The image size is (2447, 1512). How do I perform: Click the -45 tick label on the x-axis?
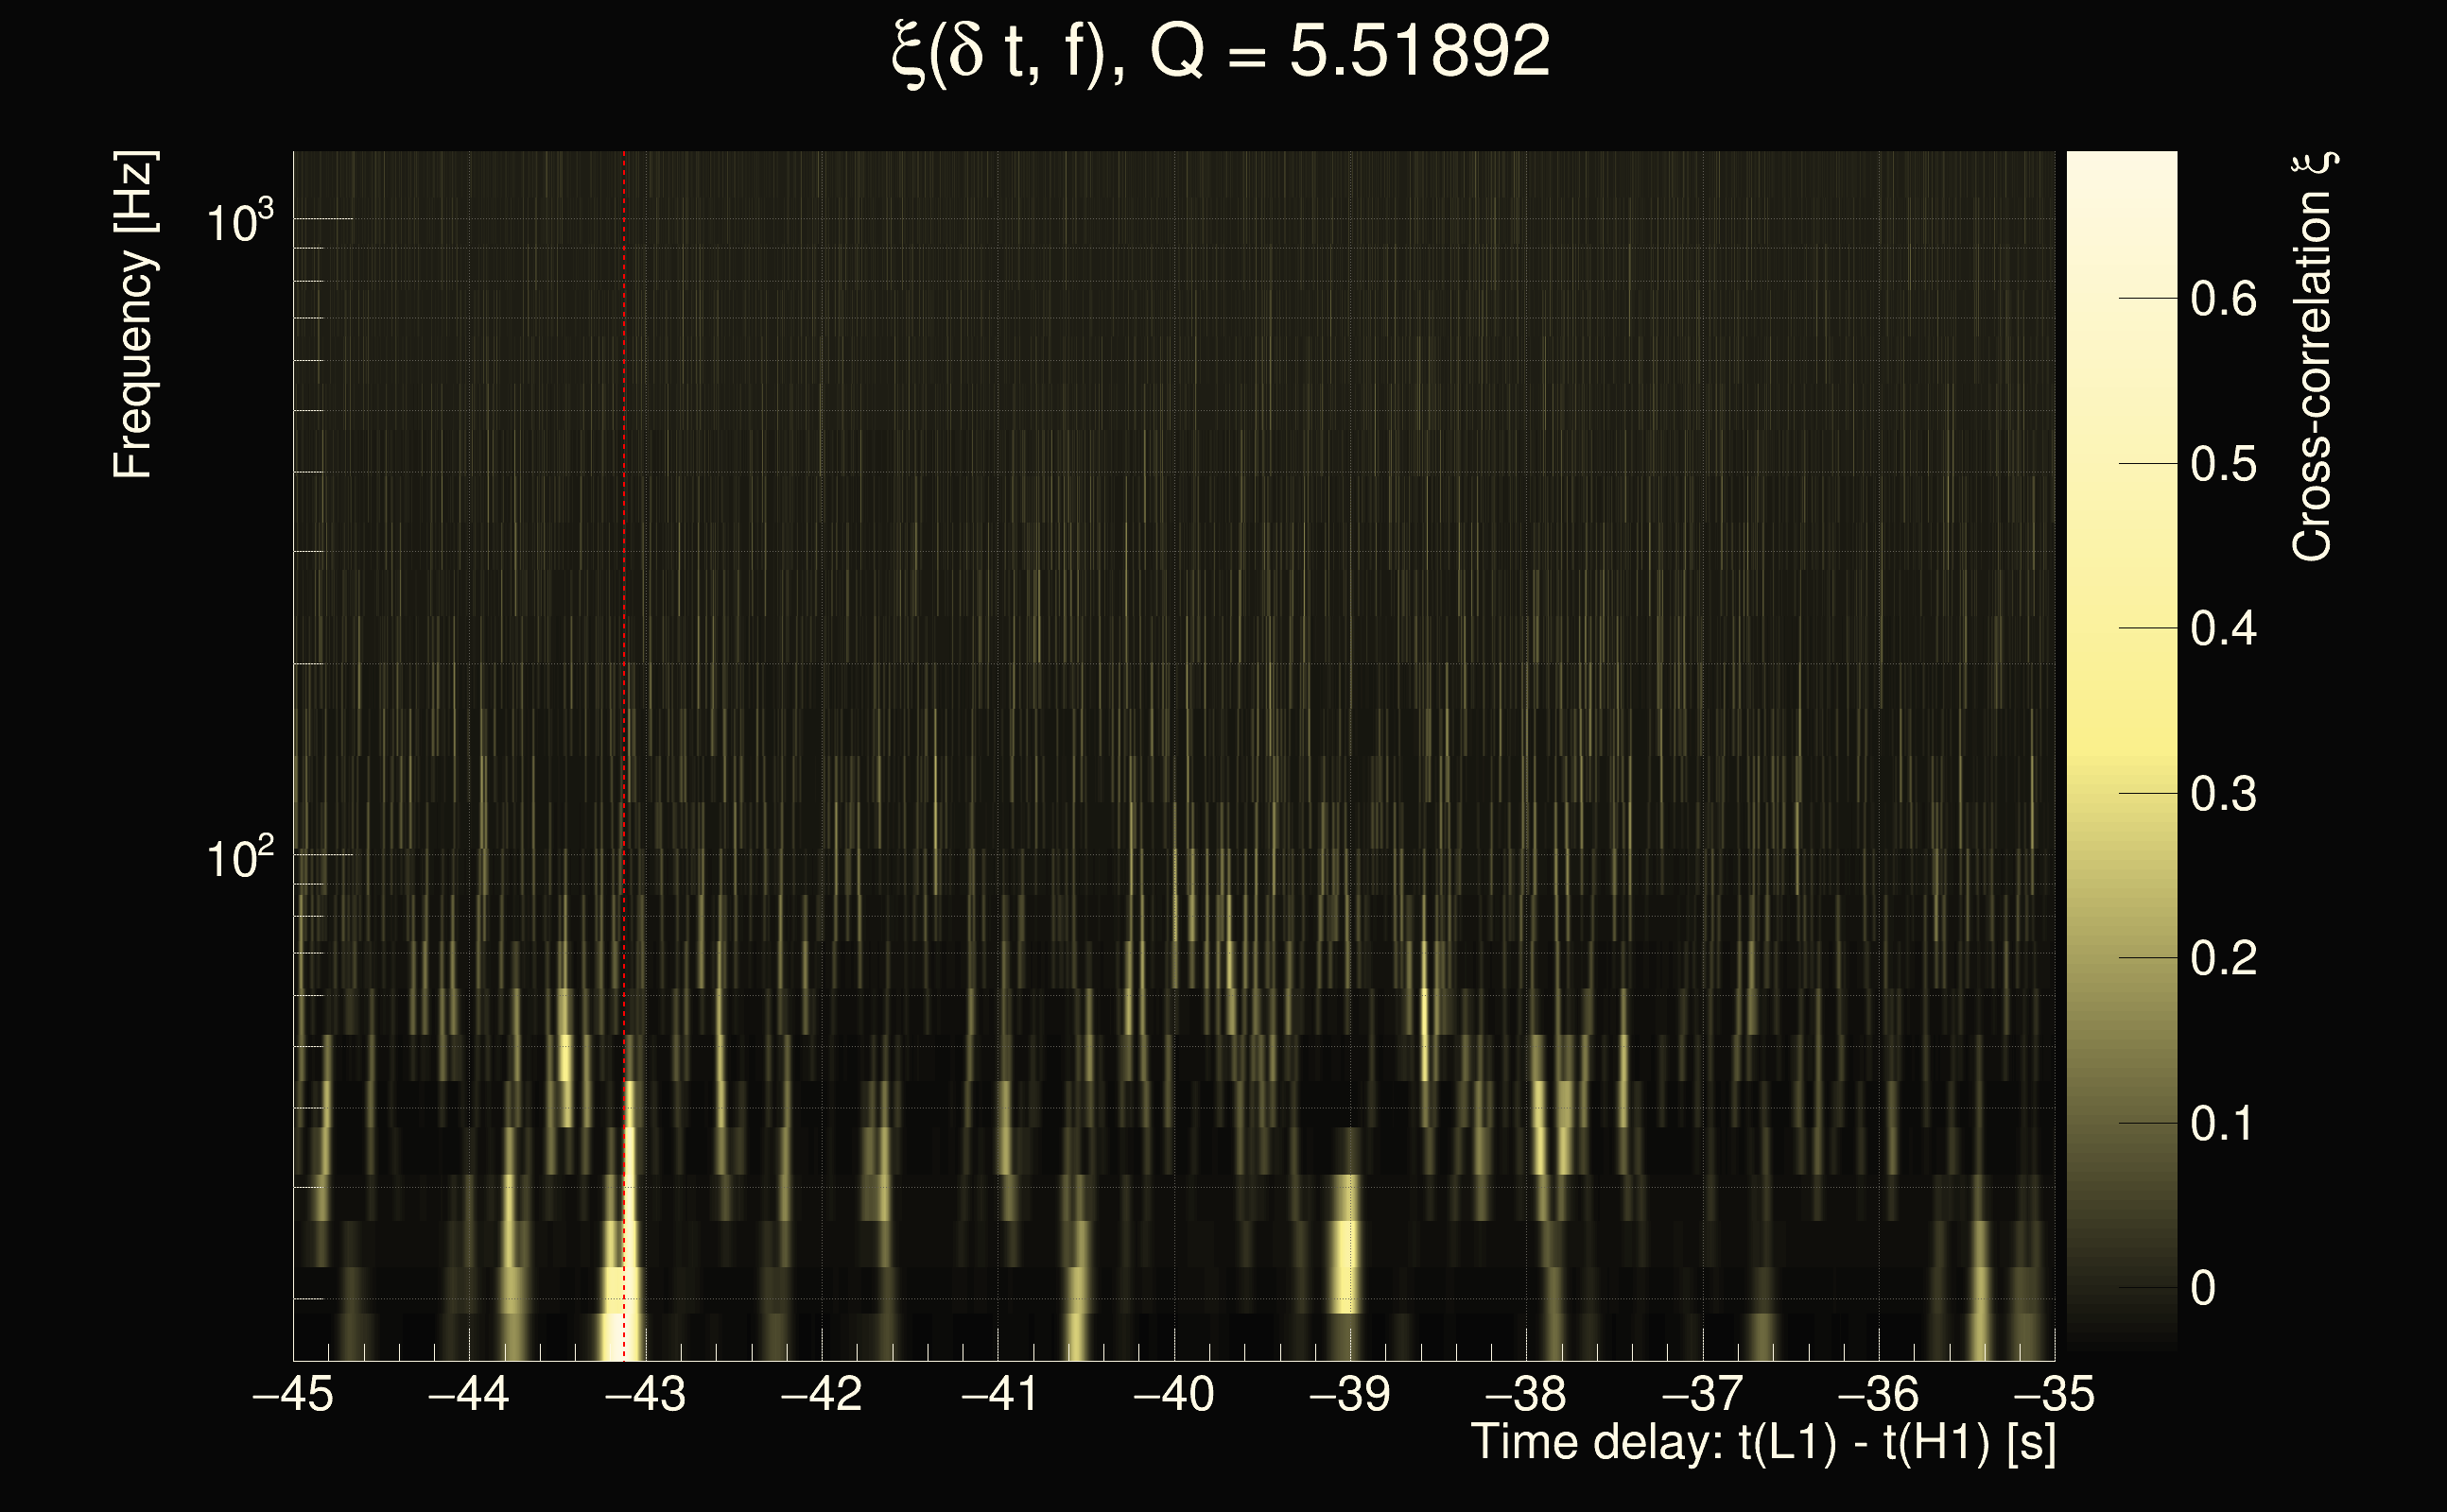pyautogui.click(x=293, y=1394)
